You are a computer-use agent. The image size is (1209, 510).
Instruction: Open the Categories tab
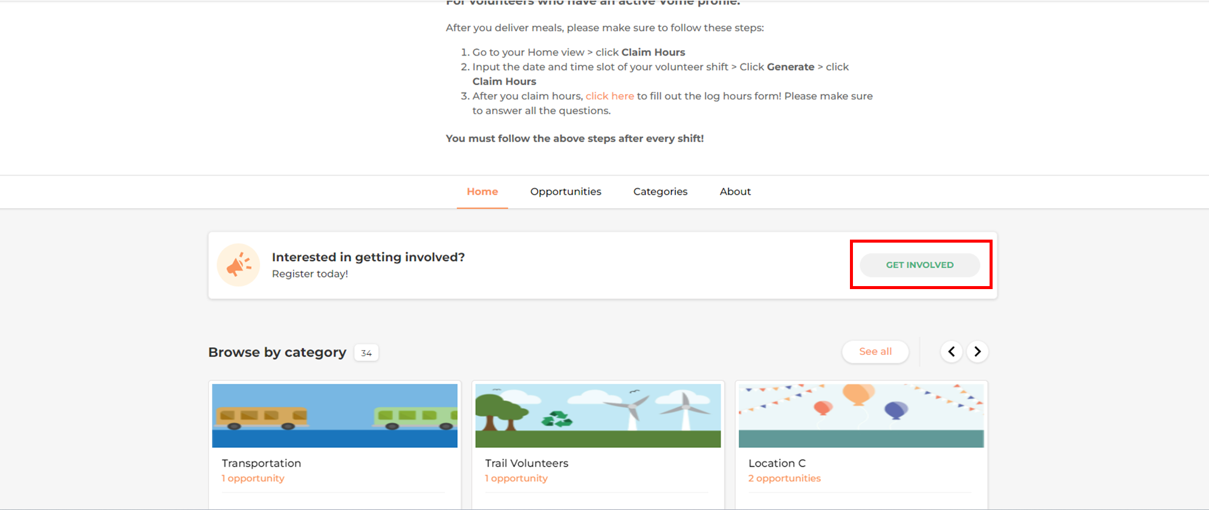pos(660,191)
